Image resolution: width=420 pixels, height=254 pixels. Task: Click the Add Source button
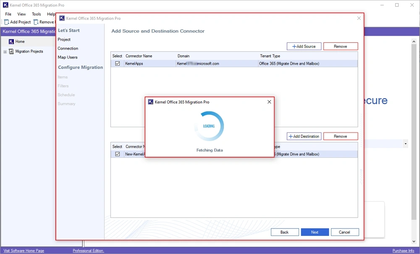coord(304,46)
